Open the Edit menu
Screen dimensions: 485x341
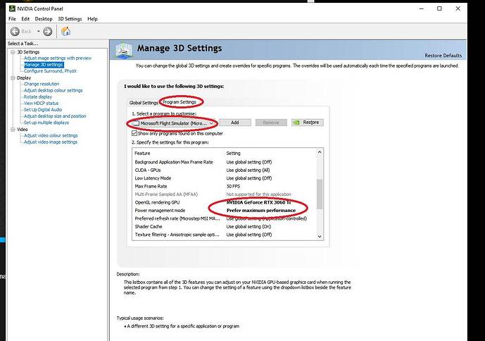coord(25,19)
